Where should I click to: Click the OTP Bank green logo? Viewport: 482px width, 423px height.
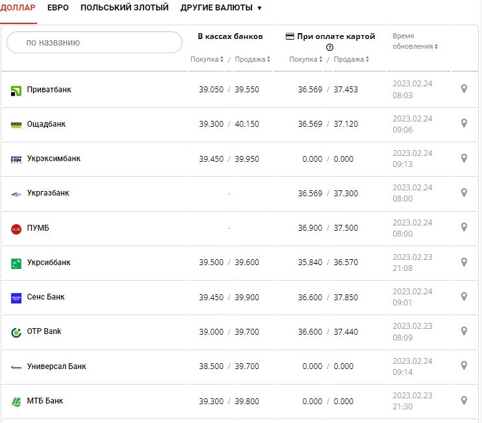[x=16, y=333]
